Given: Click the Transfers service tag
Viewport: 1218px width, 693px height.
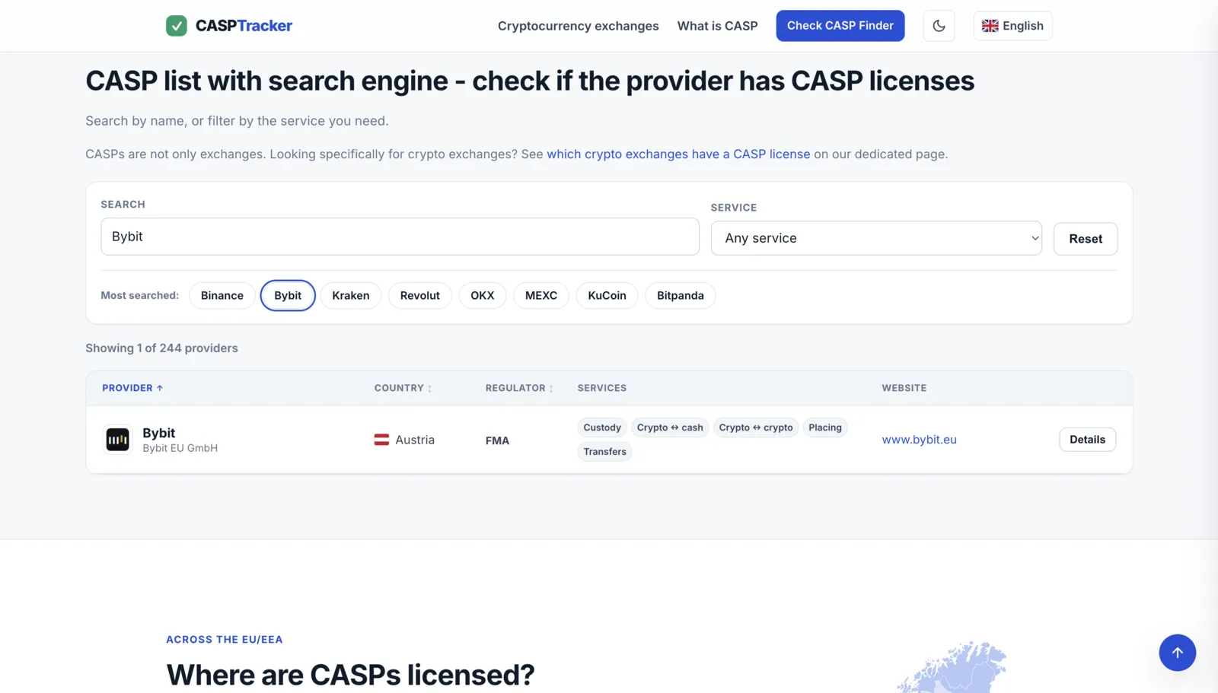Looking at the screenshot, I should pos(605,452).
